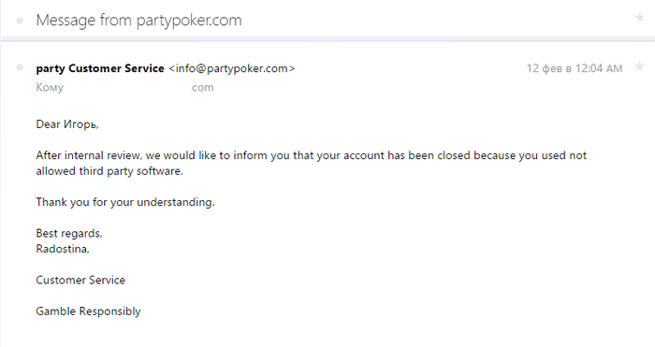Image resolution: width=655 pixels, height=347 pixels.
Task: Expand recipient details via "Кому" label
Action: [50, 88]
